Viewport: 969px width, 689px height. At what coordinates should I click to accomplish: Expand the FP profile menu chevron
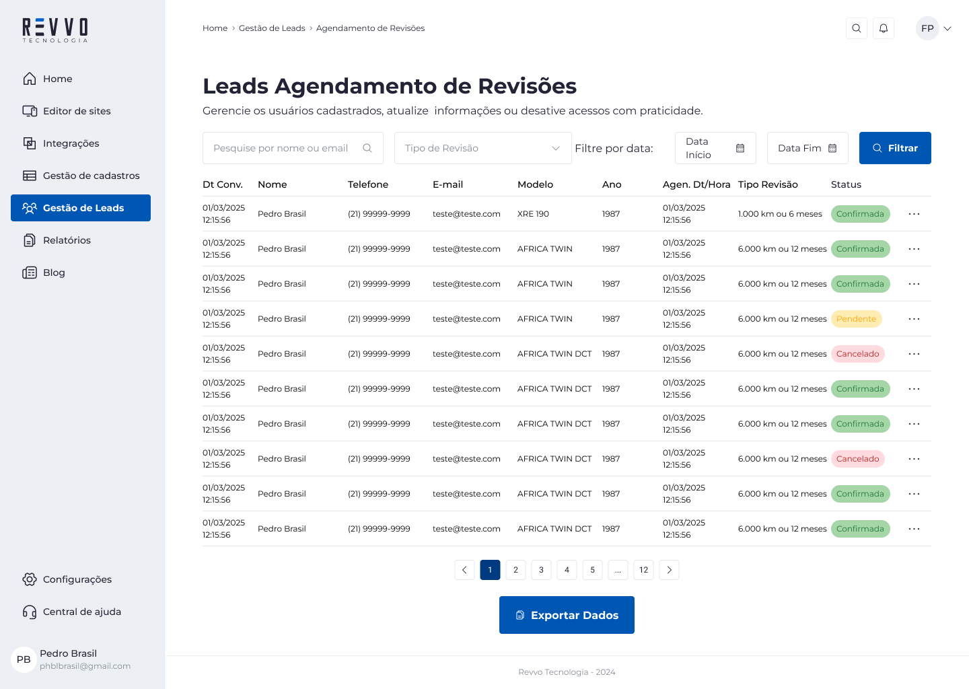[x=947, y=28]
